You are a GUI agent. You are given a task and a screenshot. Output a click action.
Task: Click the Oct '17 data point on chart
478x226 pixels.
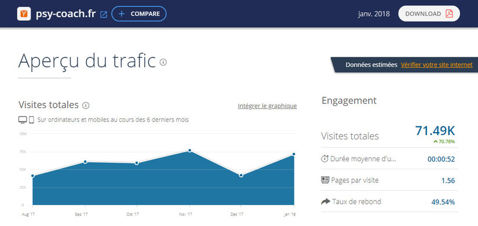click(137, 163)
